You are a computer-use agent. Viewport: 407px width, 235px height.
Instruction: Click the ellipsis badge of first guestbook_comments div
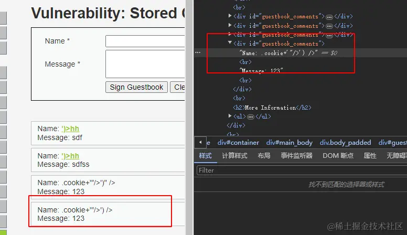point(329,17)
